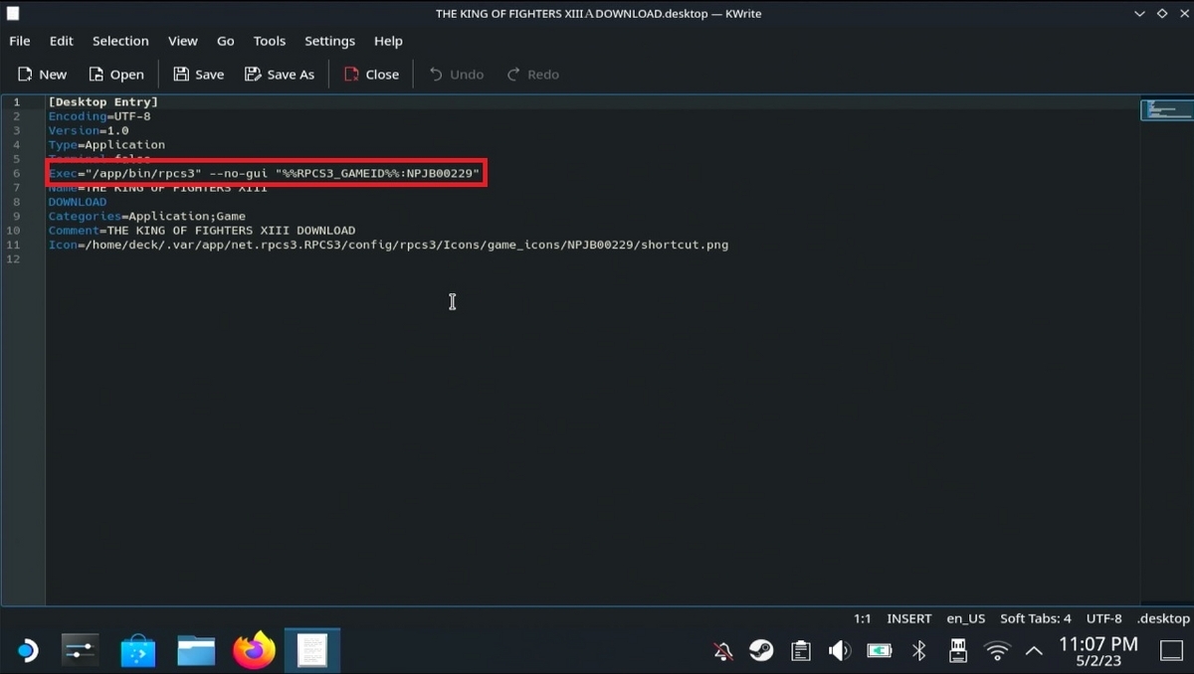Open the Go menu
Image resolution: width=1194 pixels, height=674 pixels.
click(226, 41)
